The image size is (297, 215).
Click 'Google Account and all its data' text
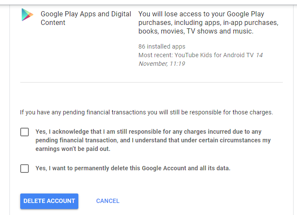coord(186,168)
